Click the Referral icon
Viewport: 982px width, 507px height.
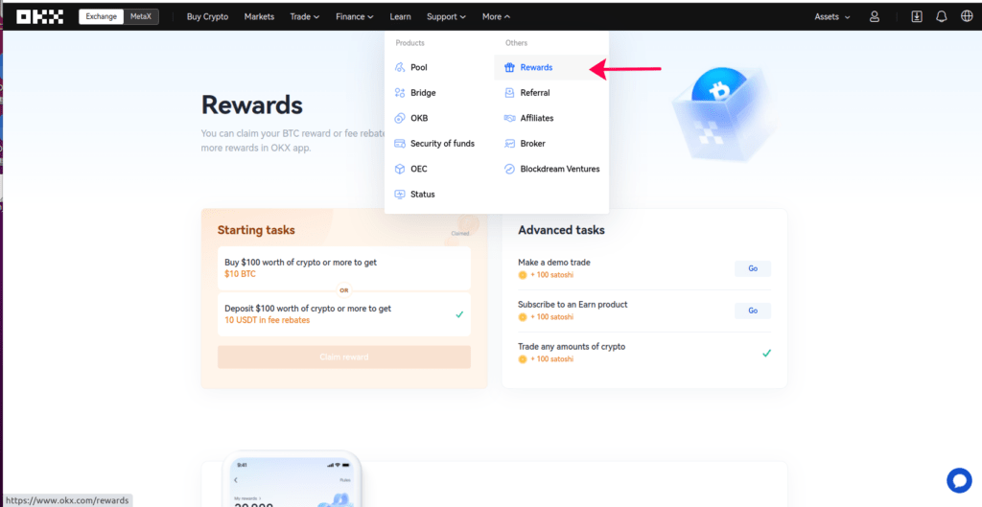click(x=510, y=93)
